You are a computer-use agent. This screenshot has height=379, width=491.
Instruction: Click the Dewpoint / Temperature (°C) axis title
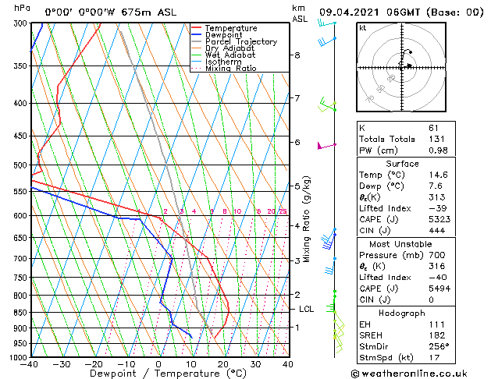click(x=168, y=374)
